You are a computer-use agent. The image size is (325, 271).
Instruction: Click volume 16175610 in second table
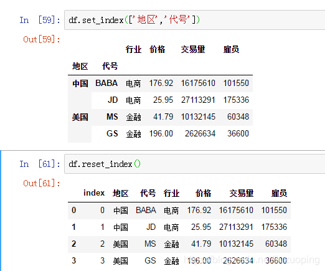click(236, 210)
